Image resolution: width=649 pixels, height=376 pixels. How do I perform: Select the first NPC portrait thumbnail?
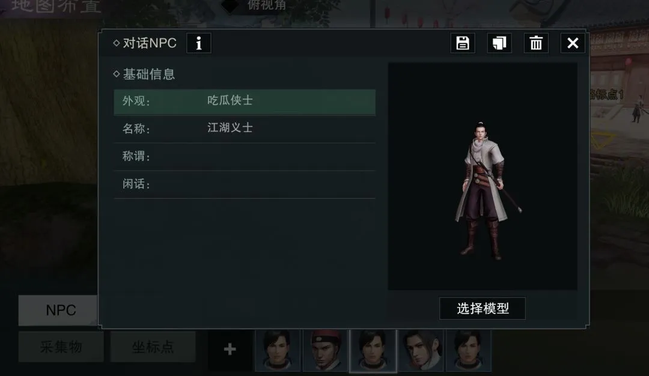pos(278,350)
